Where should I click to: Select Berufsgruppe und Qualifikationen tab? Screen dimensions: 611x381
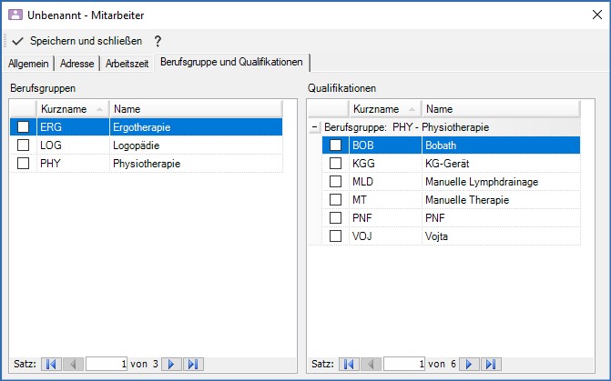[231, 62]
